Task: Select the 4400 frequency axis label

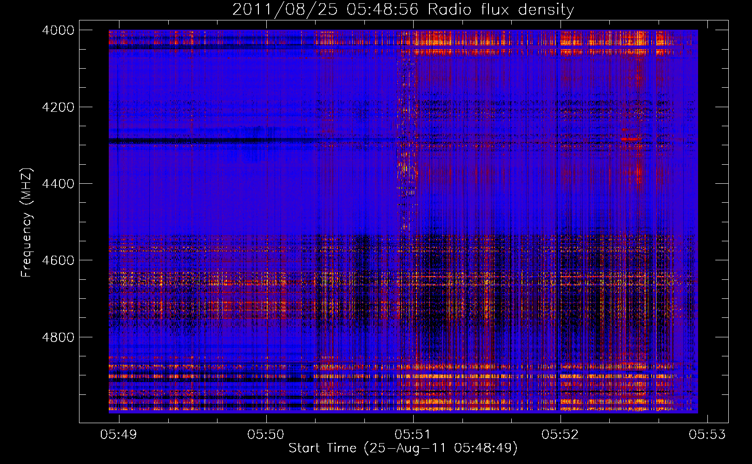Action: pyautogui.click(x=58, y=184)
